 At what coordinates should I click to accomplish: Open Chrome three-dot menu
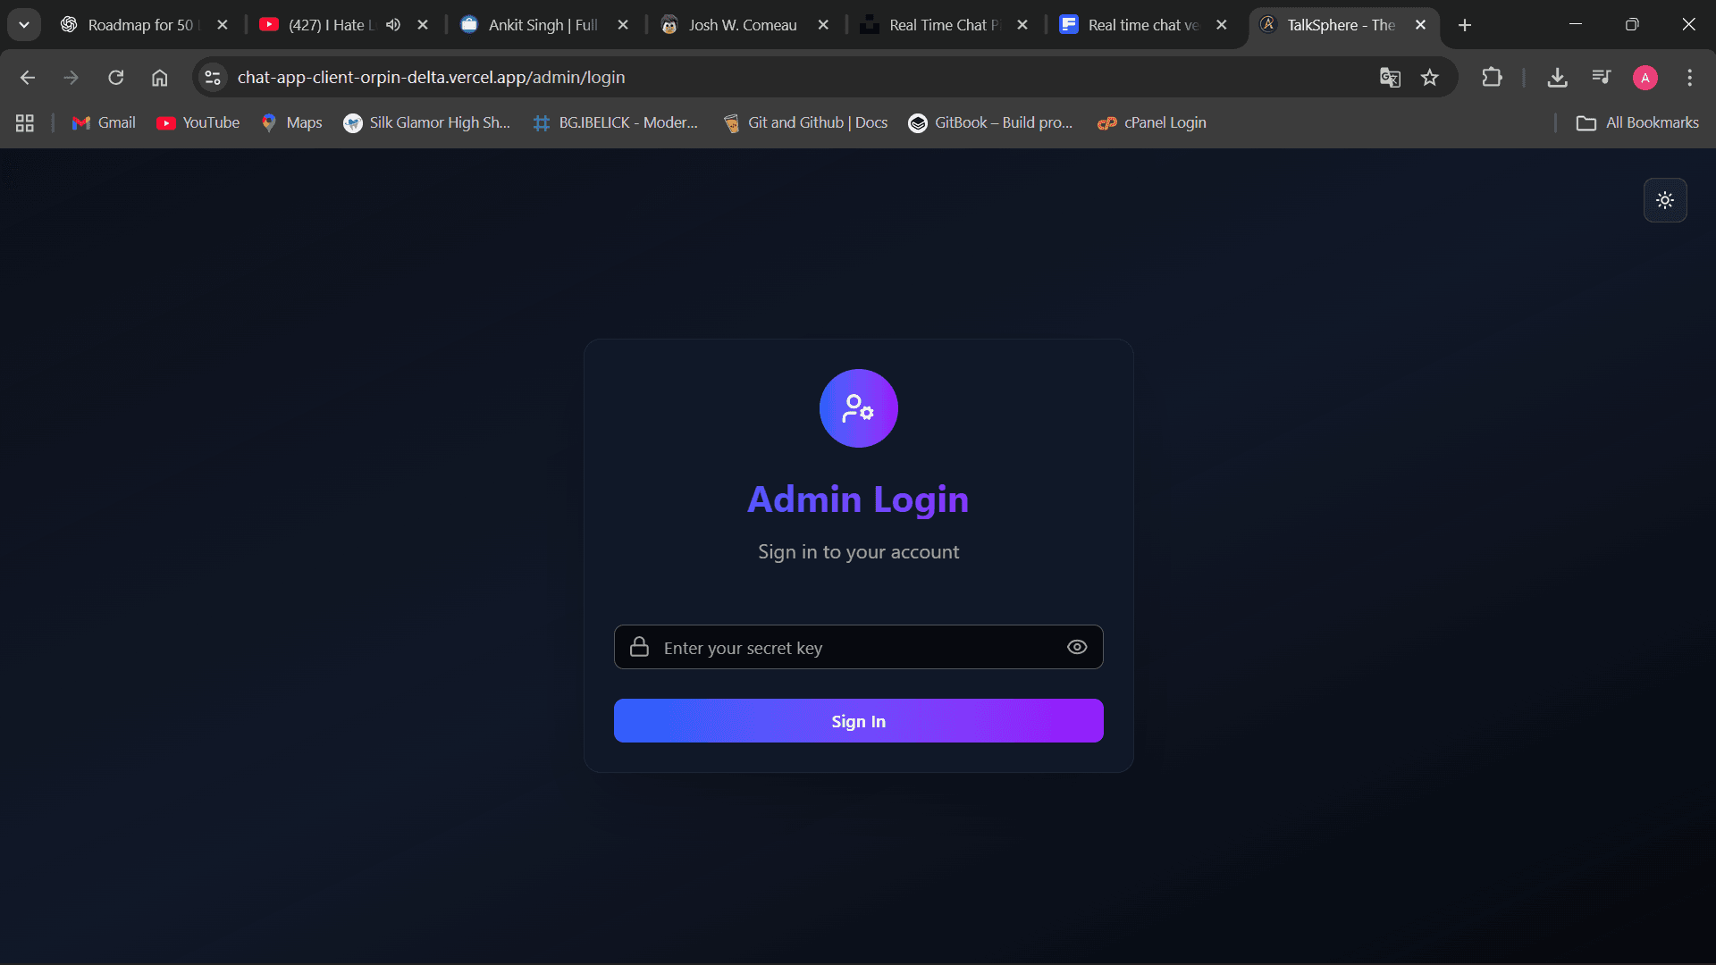[x=1689, y=78]
